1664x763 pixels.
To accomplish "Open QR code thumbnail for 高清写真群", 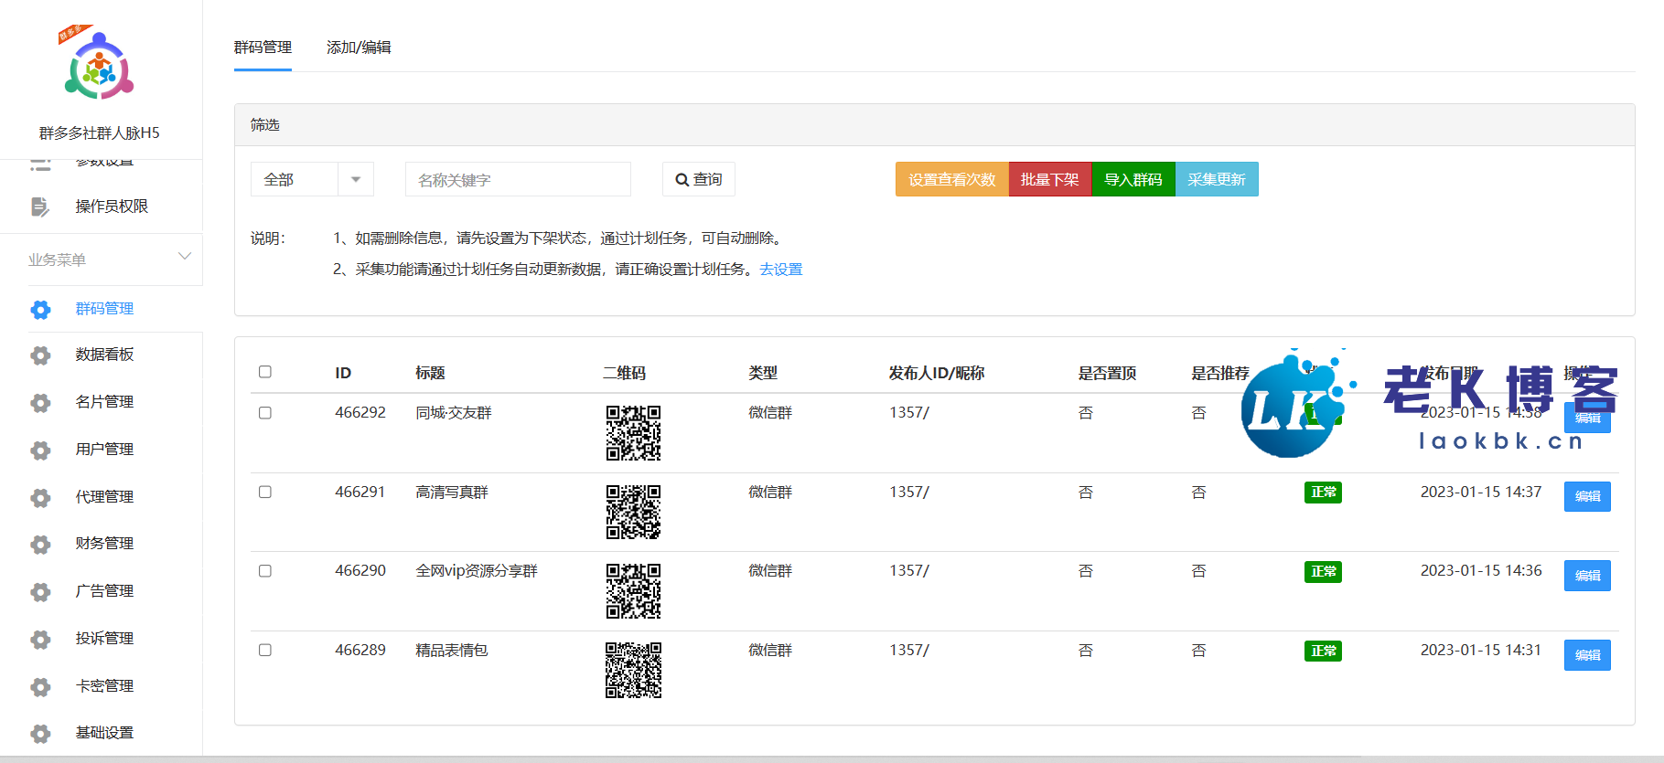I will [x=633, y=512].
